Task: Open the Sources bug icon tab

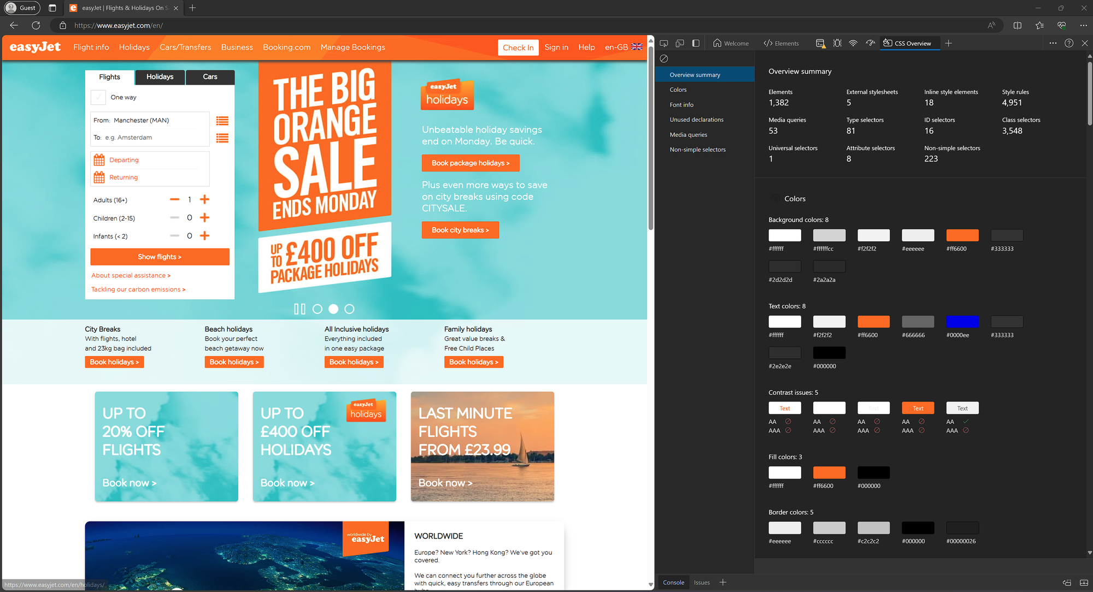Action: [837, 43]
